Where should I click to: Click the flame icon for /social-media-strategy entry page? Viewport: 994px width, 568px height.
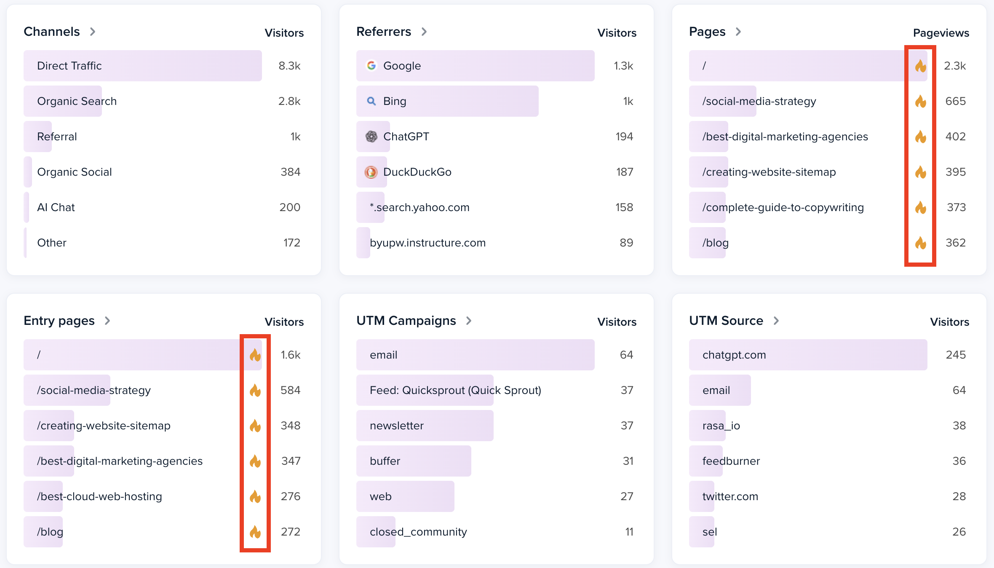pos(255,390)
